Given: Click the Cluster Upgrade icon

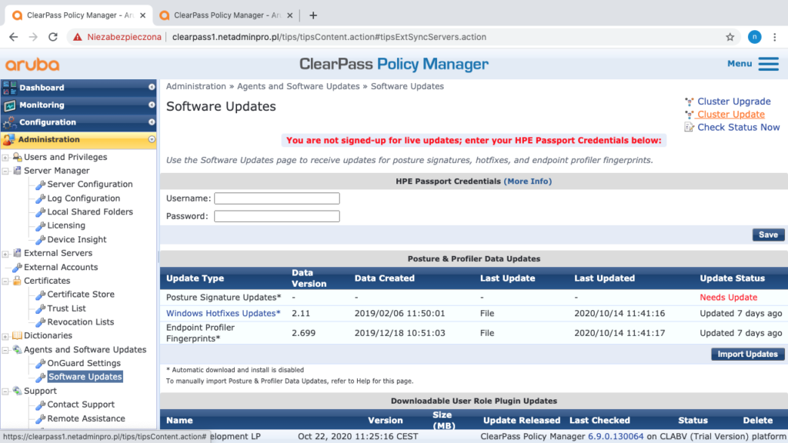Looking at the screenshot, I should [x=689, y=102].
